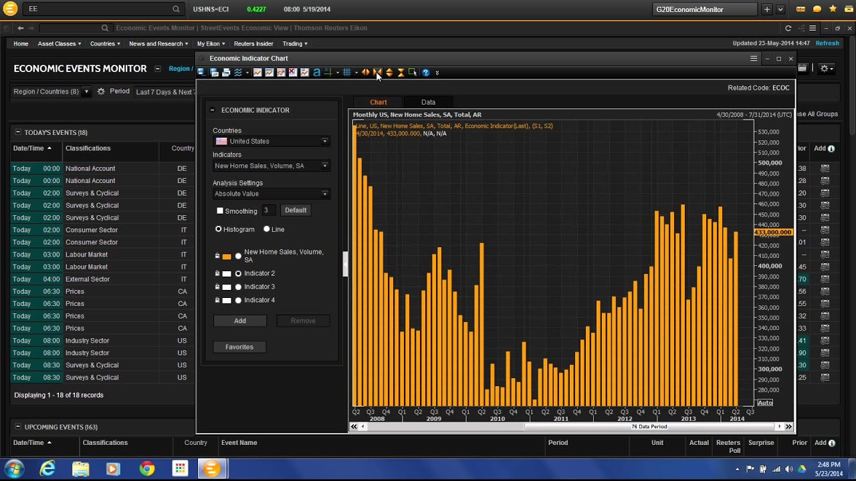
Task: Click the period settings gear next to Period
Action: (x=101, y=92)
